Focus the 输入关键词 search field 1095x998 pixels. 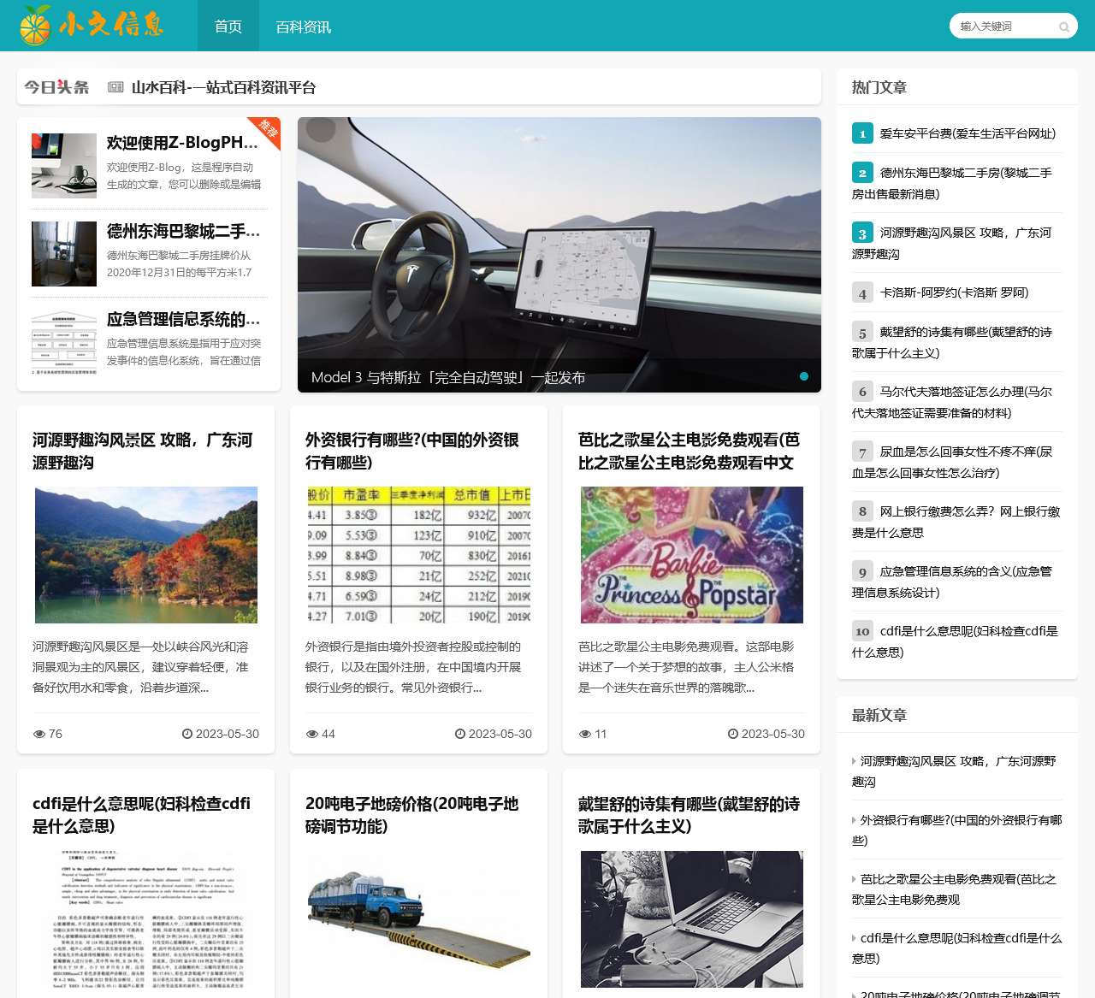click(x=1006, y=27)
